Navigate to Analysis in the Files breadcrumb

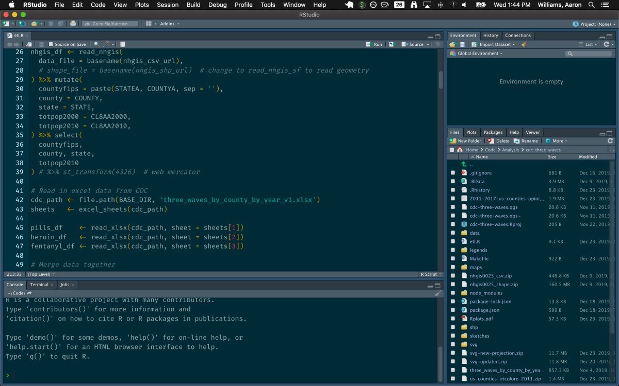pyautogui.click(x=510, y=150)
